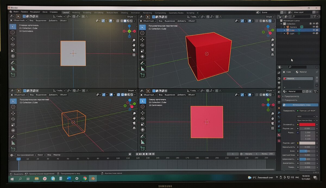Hide the Light object in the outliner
This screenshot has height=188, width=326.
click(314, 33)
